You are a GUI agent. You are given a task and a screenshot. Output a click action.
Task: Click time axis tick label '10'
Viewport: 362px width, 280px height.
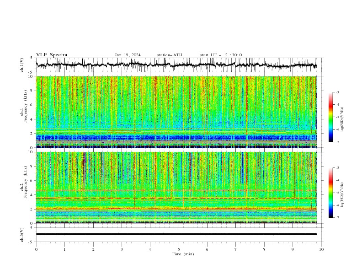(321, 249)
